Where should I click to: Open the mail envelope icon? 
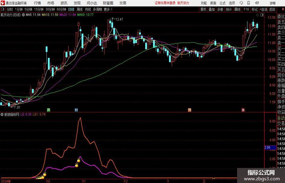257,3
